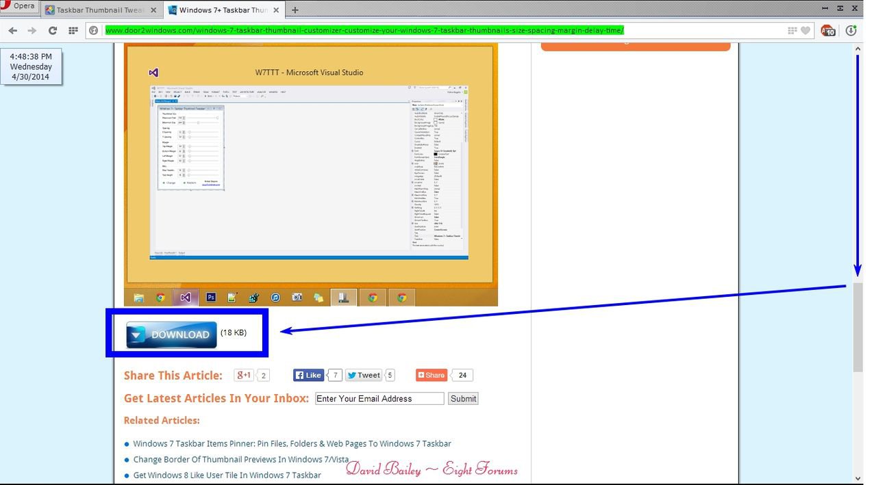Open Opera's downloads via the circular arrow icon
The width and height of the screenshot is (876, 485).
tap(851, 30)
